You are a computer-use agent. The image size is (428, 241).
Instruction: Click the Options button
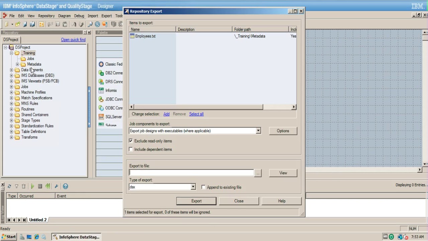(x=283, y=131)
